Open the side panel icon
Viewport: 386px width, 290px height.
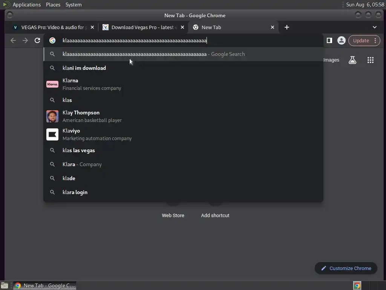click(x=329, y=40)
